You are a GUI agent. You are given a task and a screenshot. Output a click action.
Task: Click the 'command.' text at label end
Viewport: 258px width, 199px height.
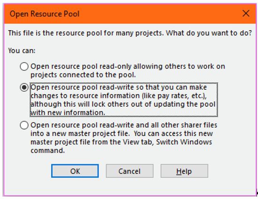[x=48, y=151]
